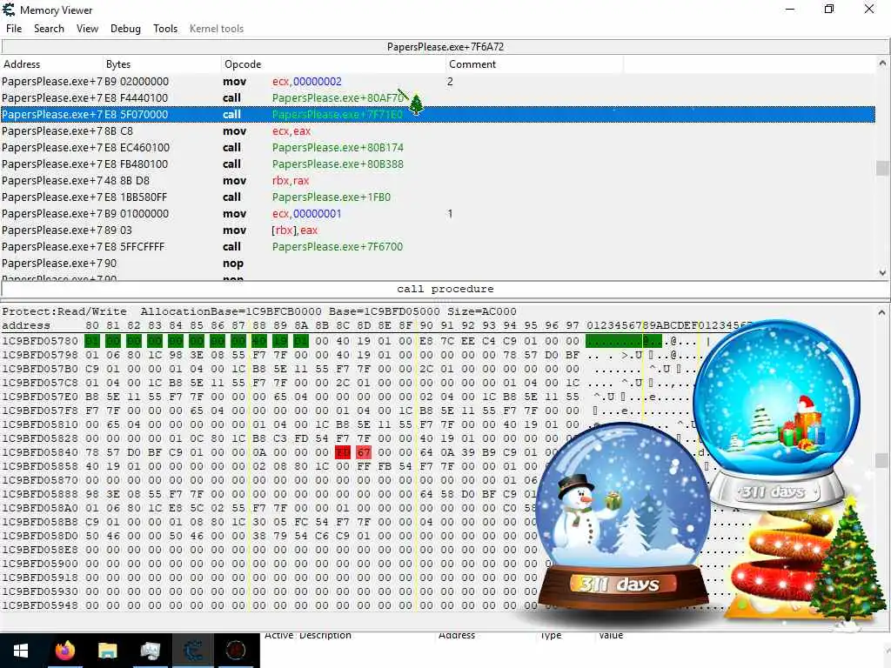Screen dimensions: 891x668
Task: Open the Debug menu
Action: tap(125, 29)
